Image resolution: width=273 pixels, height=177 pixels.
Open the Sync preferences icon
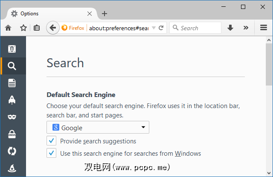pyautogui.click(x=12, y=151)
